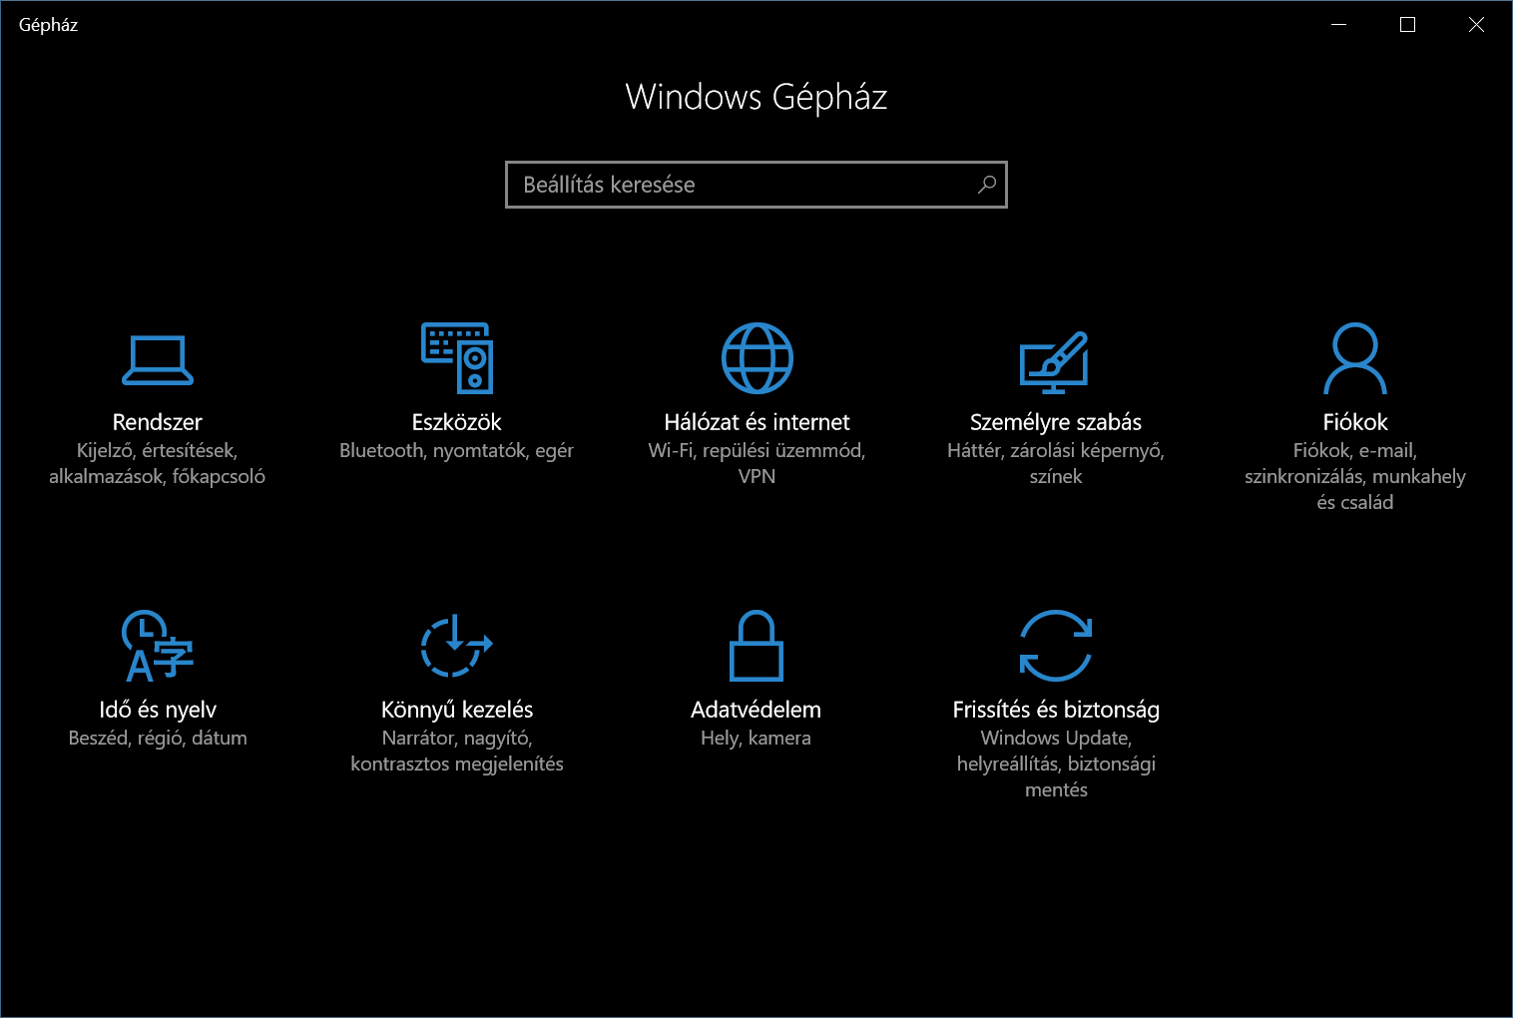Click 'Wi-Fi, repülési üzemmód, VPN' description
Screen dimensions: 1513x1018
click(x=756, y=463)
